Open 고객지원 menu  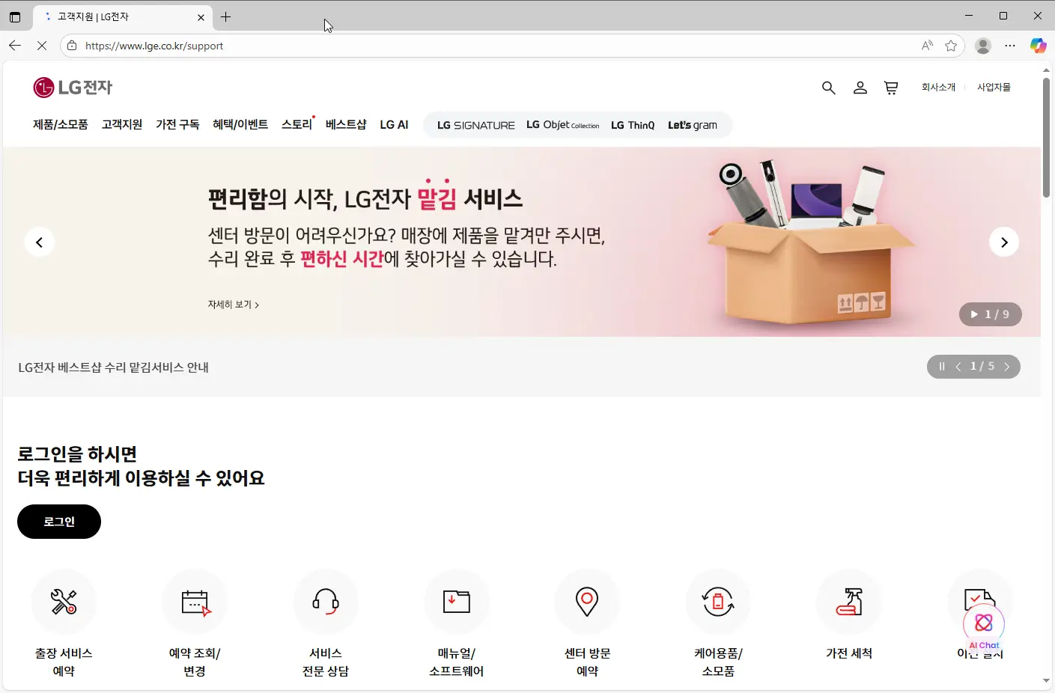122,125
